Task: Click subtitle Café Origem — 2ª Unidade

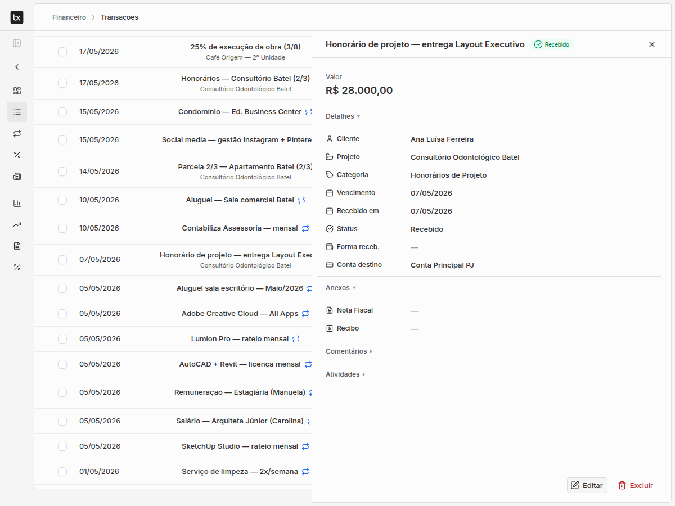Action: tap(246, 57)
